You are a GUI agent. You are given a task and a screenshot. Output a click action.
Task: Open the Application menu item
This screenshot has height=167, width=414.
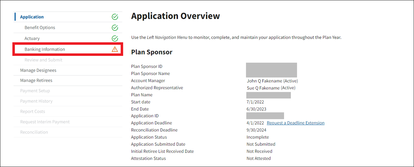(x=32, y=17)
